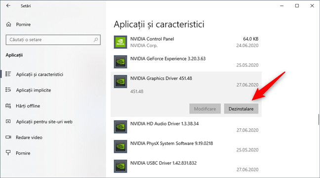320x178 pixels.
Task: Select NVIDIA Control Panel entry name
Action: (152, 39)
